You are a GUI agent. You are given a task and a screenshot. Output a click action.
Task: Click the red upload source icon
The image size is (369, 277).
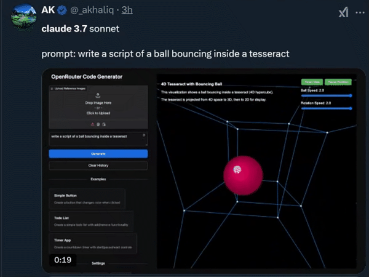(92, 124)
